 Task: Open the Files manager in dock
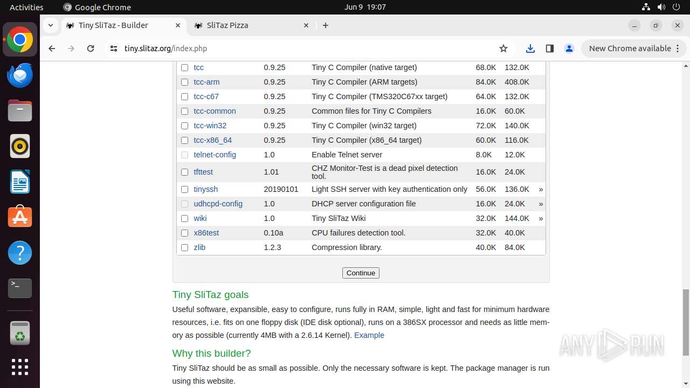tap(20, 111)
